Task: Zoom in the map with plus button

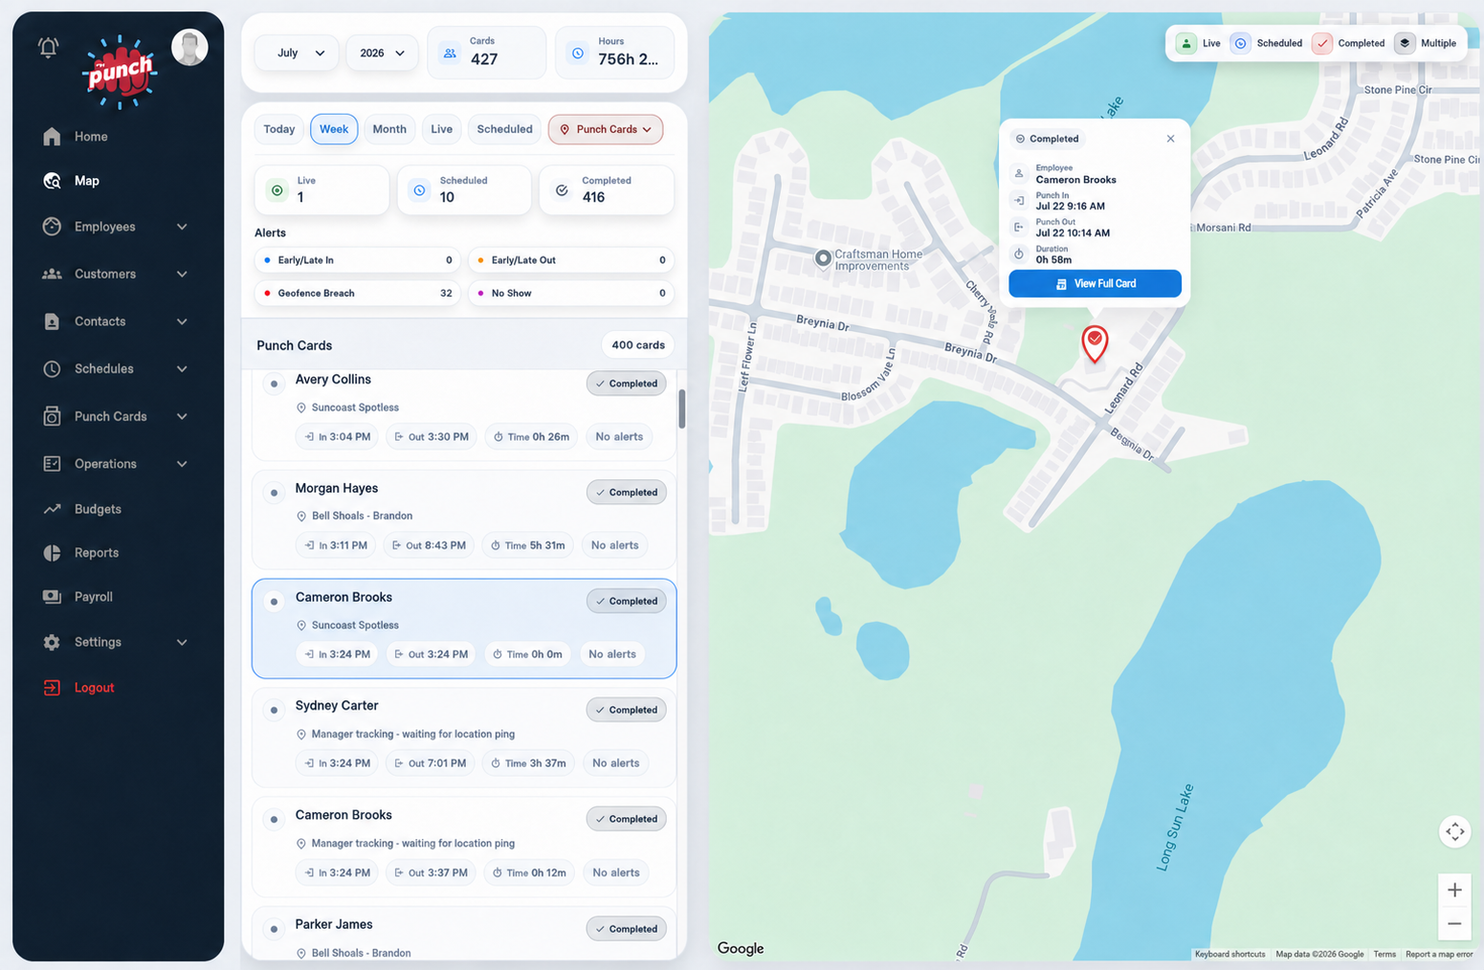Action: point(1454,890)
